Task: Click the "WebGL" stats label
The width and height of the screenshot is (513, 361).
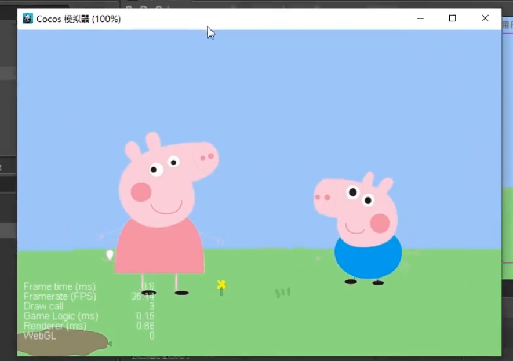Action: pyautogui.click(x=39, y=336)
